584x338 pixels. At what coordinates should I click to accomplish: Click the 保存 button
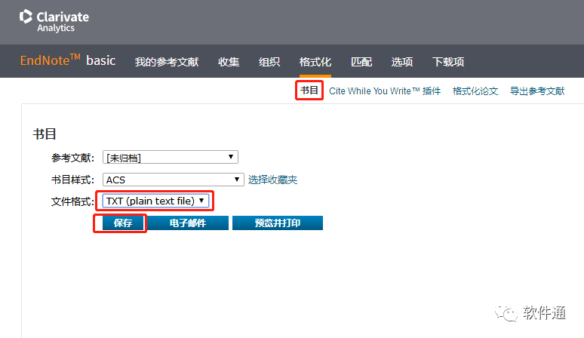pyautogui.click(x=123, y=223)
